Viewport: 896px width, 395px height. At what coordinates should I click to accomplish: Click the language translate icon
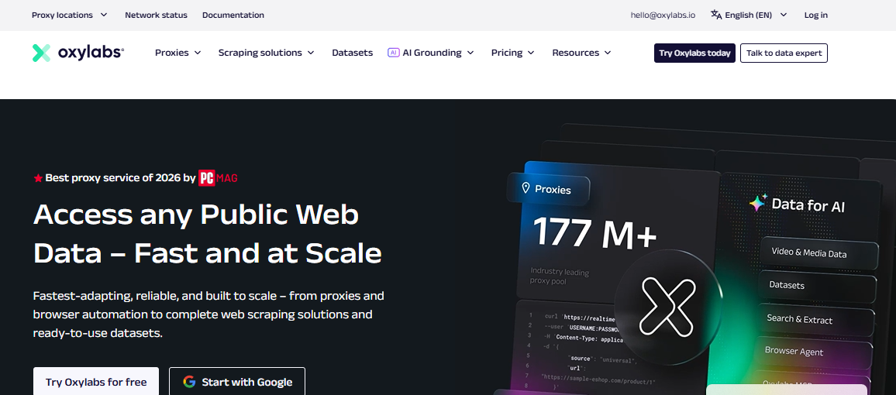click(716, 15)
